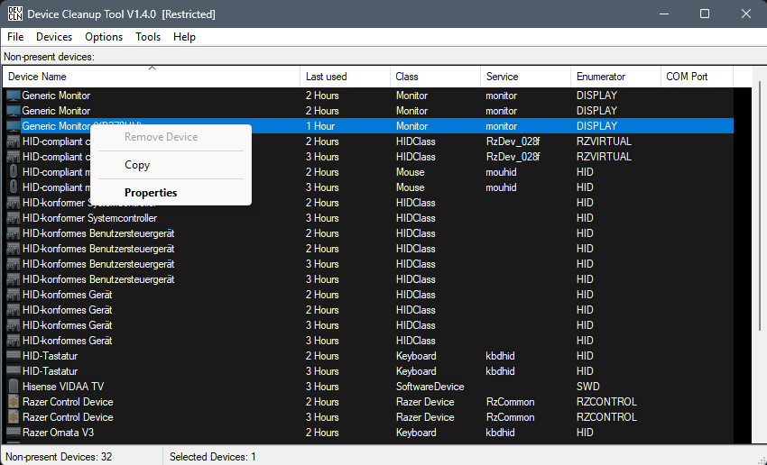Image resolution: width=767 pixels, height=465 pixels.
Task: Click the sort arrow above the Device Name header
Action: pyautogui.click(x=152, y=68)
